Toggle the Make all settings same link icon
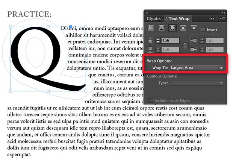 pyautogui.click(x=184, y=45)
